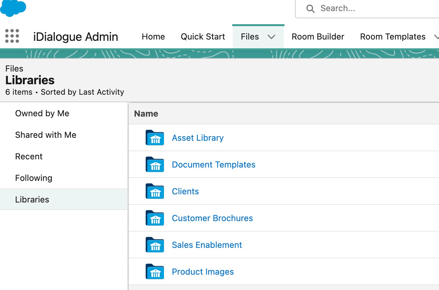The image size is (439, 290).
Task: Click the Salesforce cloud logo
Action: coord(13,8)
